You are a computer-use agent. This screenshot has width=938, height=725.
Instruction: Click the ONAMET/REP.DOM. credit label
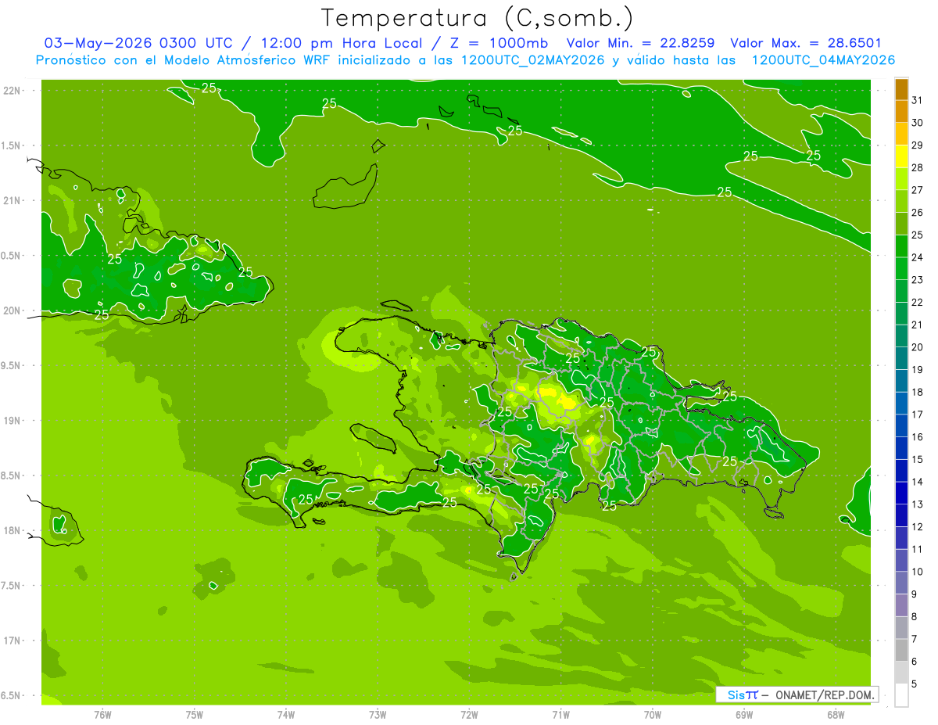(x=823, y=694)
